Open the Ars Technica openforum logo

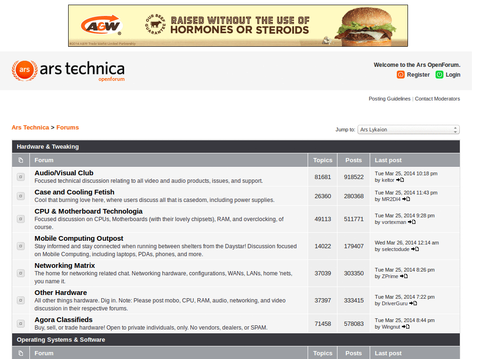(x=68, y=71)
